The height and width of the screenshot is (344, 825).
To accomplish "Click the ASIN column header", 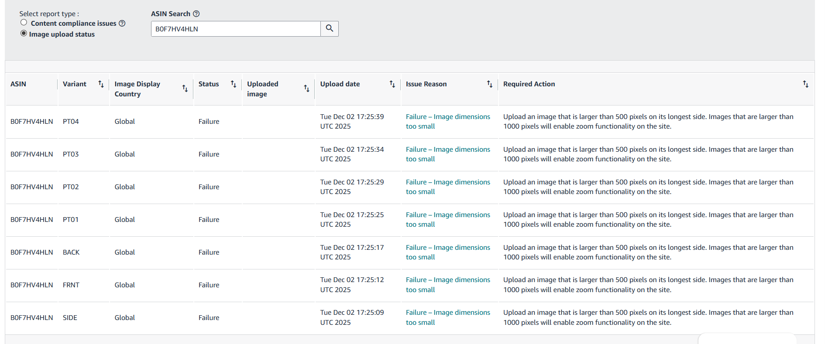I will pos(18,84).
